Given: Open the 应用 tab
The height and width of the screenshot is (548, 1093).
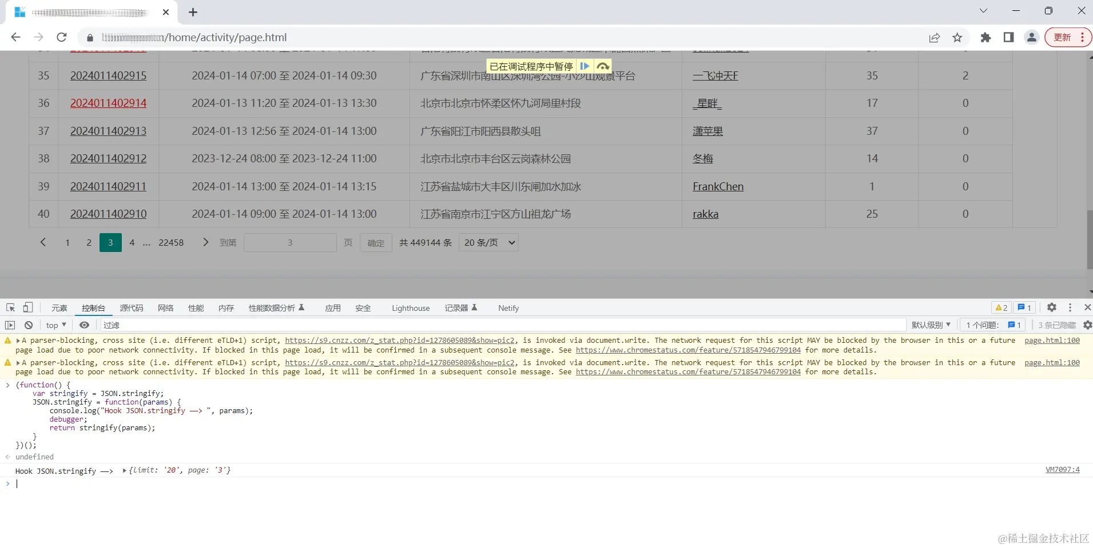Looking at the screenshot, I should point(333,308).
